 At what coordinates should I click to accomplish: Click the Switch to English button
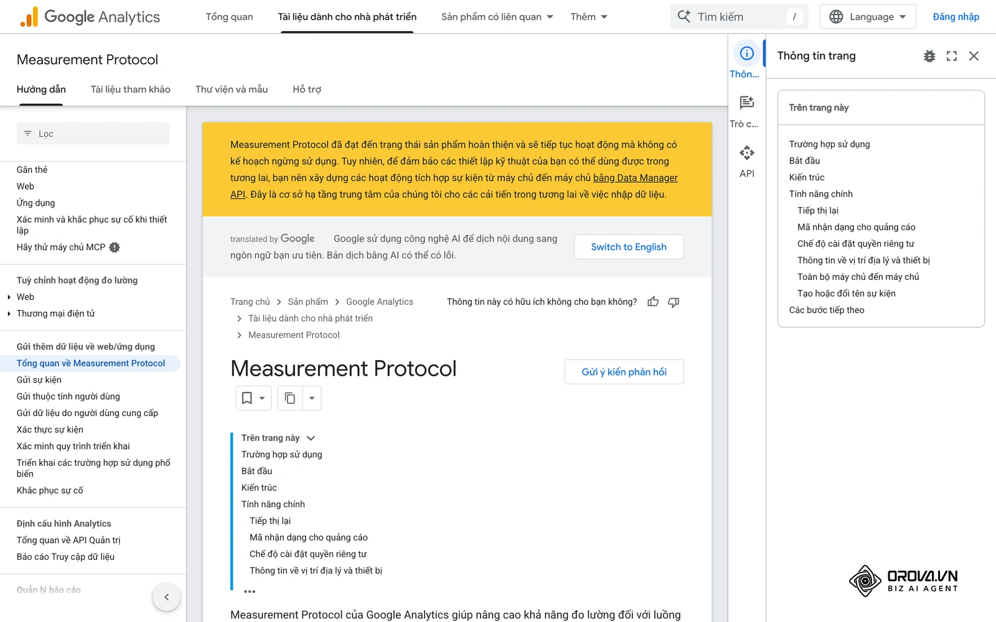click(x=629, y=247)
